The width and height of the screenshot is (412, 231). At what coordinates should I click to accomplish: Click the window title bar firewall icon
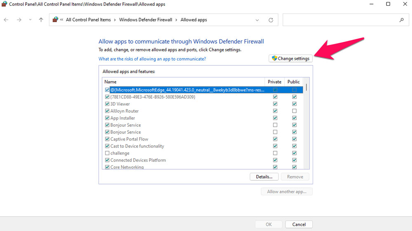(4, 4)
